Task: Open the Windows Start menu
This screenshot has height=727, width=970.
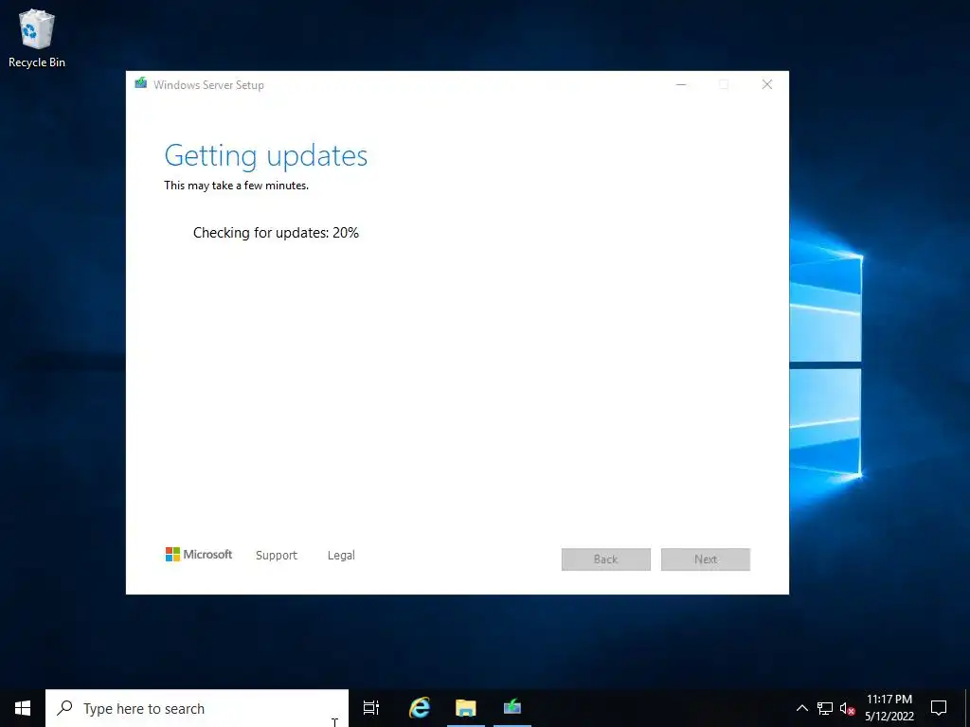Action: (23, 708)
